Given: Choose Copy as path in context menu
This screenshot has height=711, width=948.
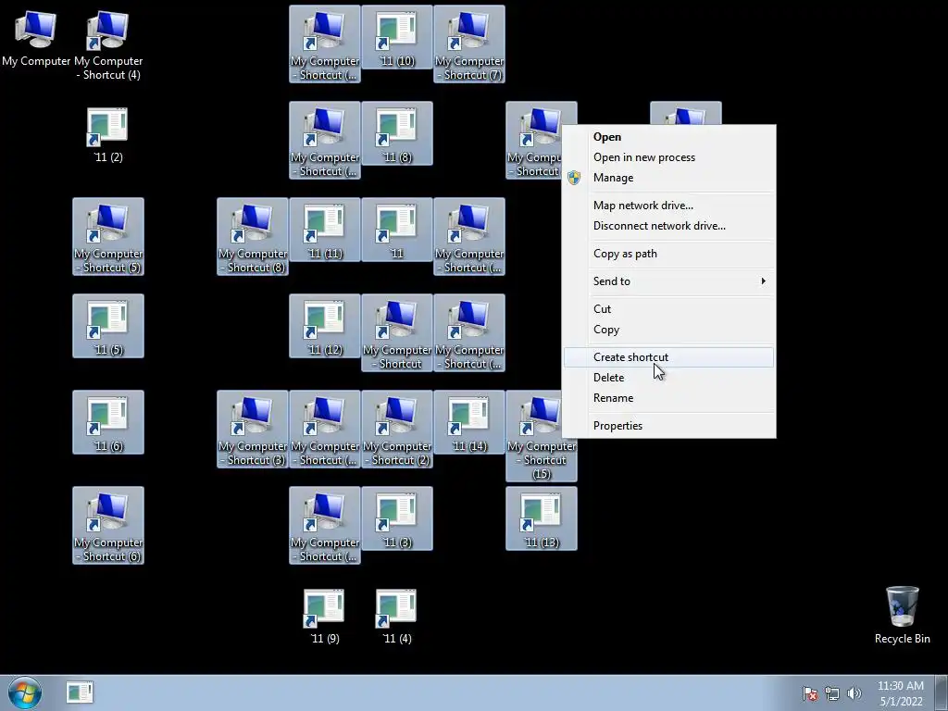Looking at the screenshot, I should pos(668,254).
